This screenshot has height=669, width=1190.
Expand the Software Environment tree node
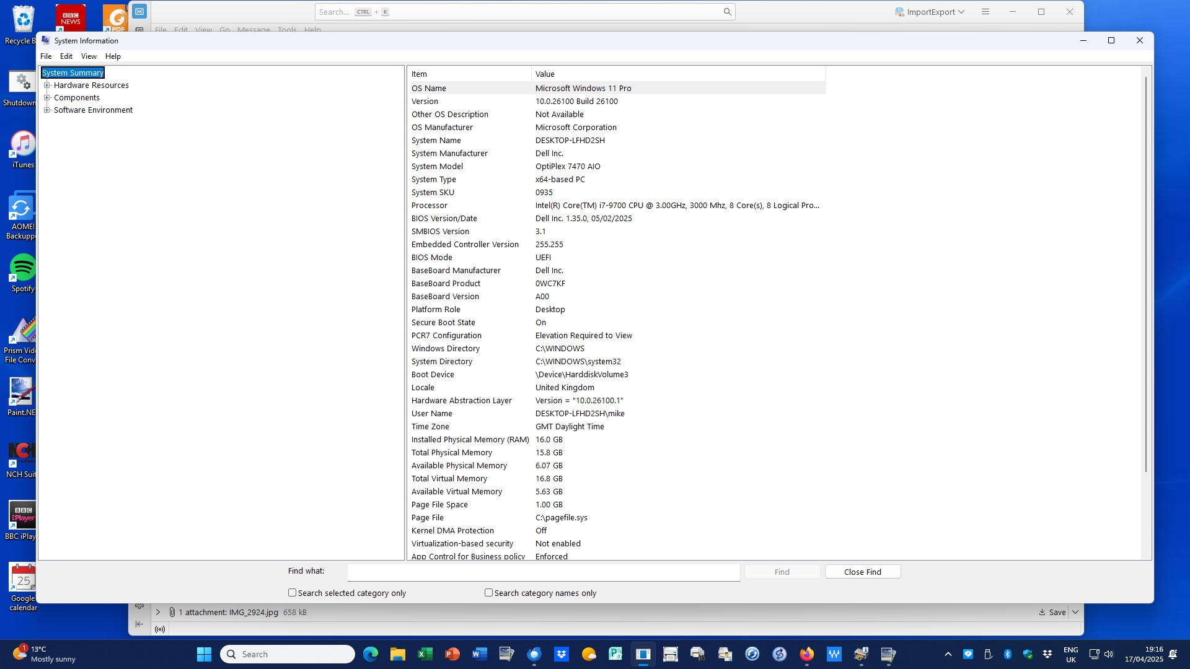[x=48, y=110]
